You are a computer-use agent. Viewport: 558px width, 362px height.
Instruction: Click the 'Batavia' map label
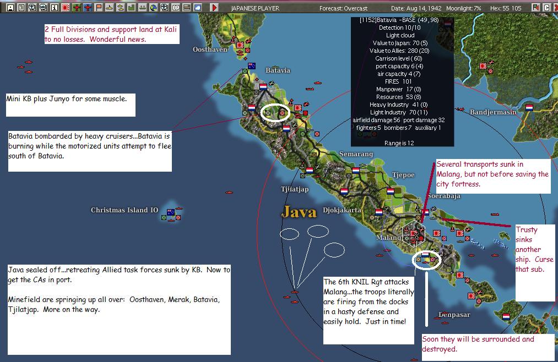point(278,70)
